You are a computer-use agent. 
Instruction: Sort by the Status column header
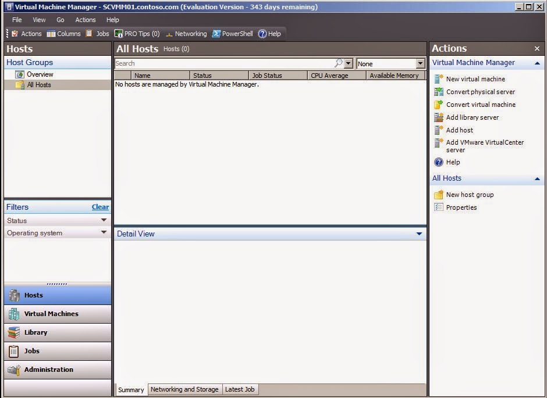tap(219, 75)
